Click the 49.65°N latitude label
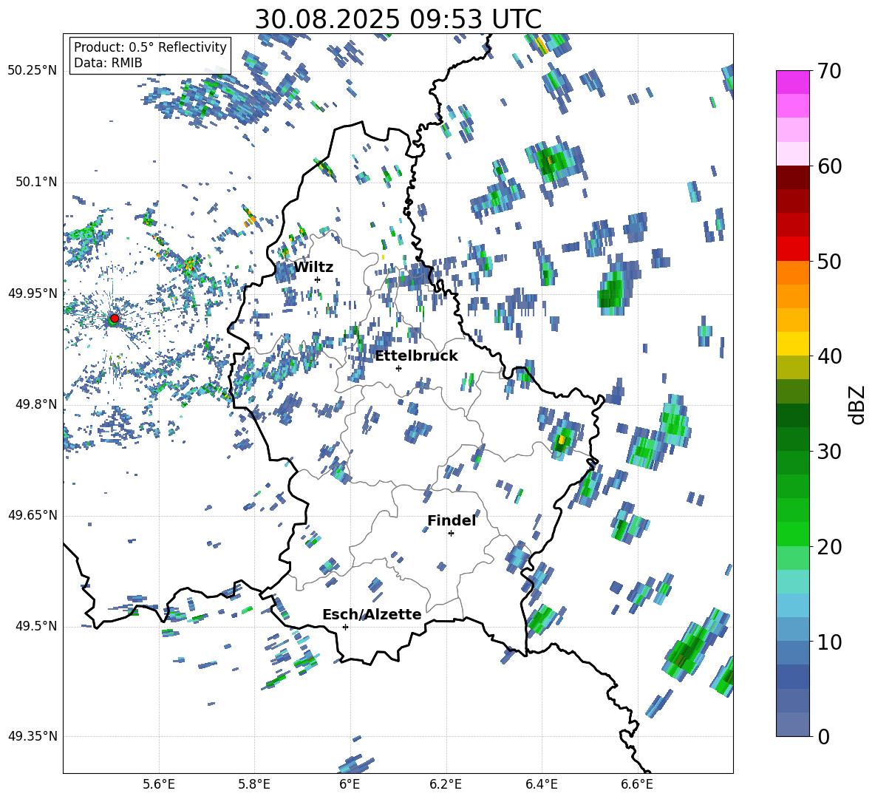This screenshot has height=799, width=875. pyautogui.click(x=32, y=515)
